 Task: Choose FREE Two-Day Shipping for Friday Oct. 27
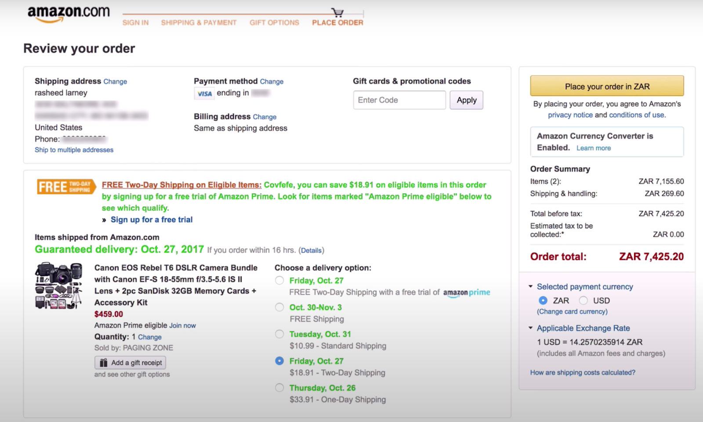pos(279,280)
